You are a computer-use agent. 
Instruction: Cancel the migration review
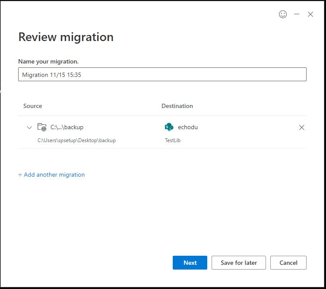288,263
